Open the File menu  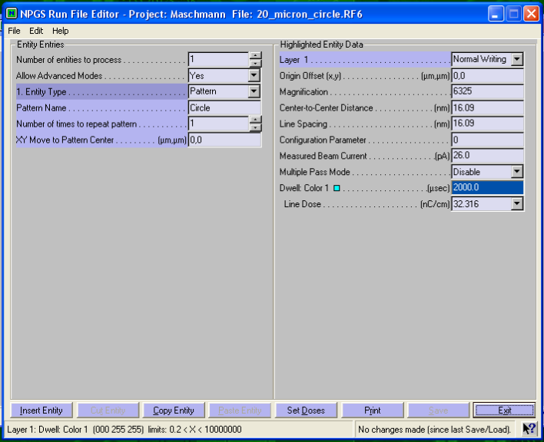click(14, 31)
